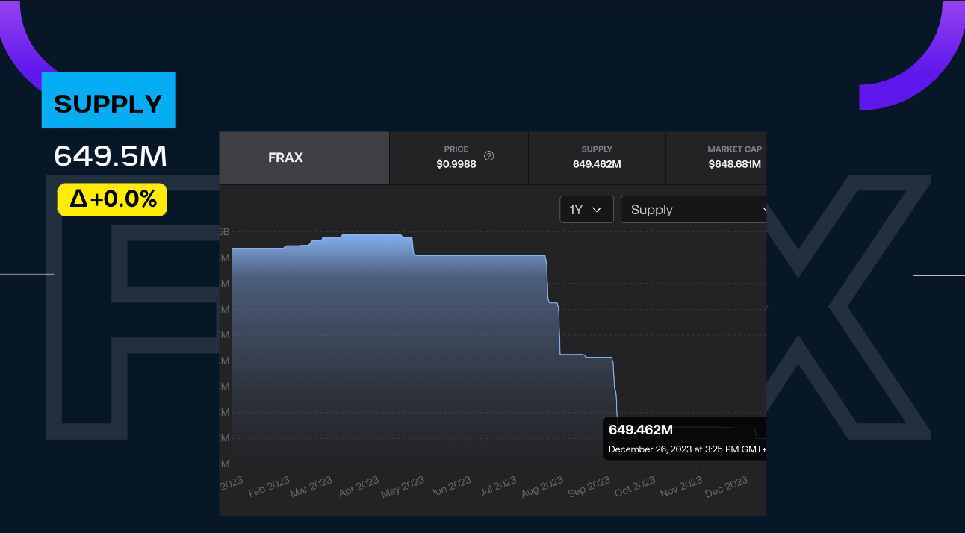Click the 649.462M value in chart tooltip
This screenshot has height=533, width=965.
641,430
